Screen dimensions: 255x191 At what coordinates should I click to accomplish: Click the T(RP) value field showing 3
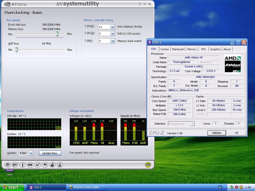click(x=104, y=41)
